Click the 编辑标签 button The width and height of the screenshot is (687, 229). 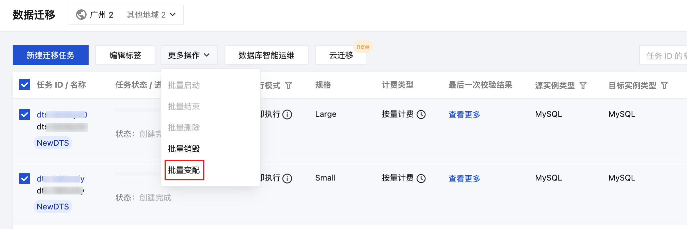point(125,55)
